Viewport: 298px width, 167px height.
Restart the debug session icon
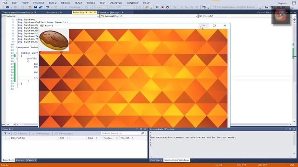coord(168,7)
